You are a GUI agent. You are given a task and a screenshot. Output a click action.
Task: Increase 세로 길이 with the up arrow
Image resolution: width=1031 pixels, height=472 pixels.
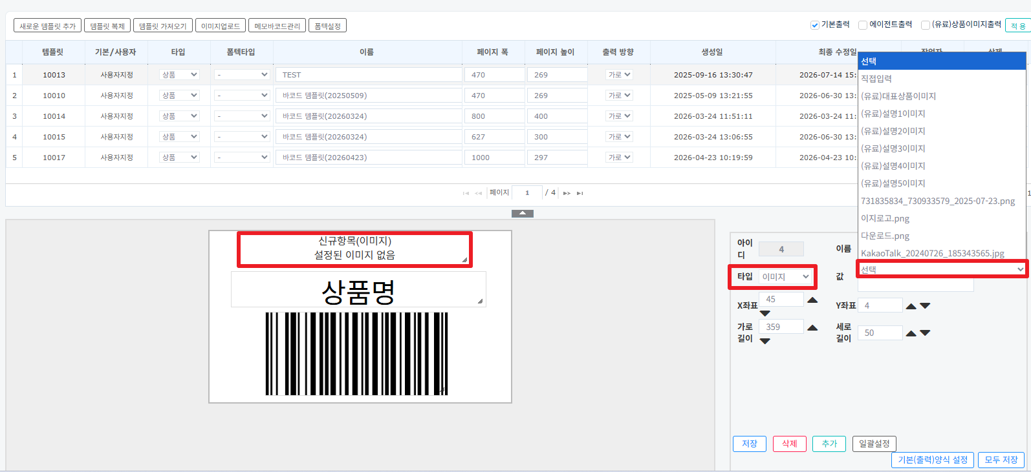(x=911, y=333)
